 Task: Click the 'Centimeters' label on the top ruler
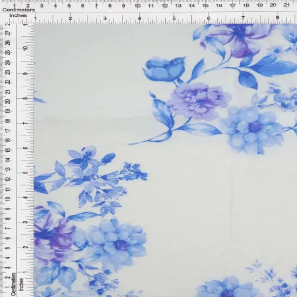[x=18, y=10]
